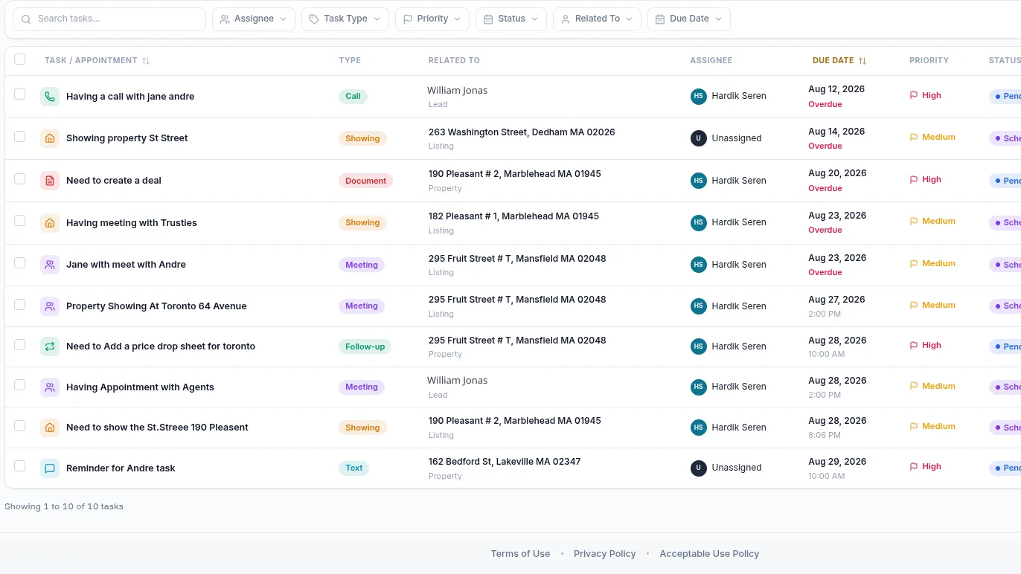Click people icon beside Having Appointment with Agents
The image size is (1021, 574).
pyautogui.click(x=50, y=387)
